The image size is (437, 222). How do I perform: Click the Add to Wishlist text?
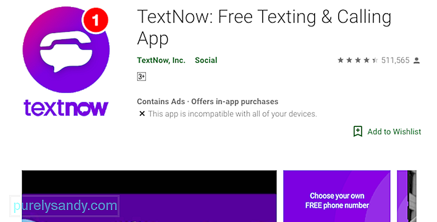394,131
